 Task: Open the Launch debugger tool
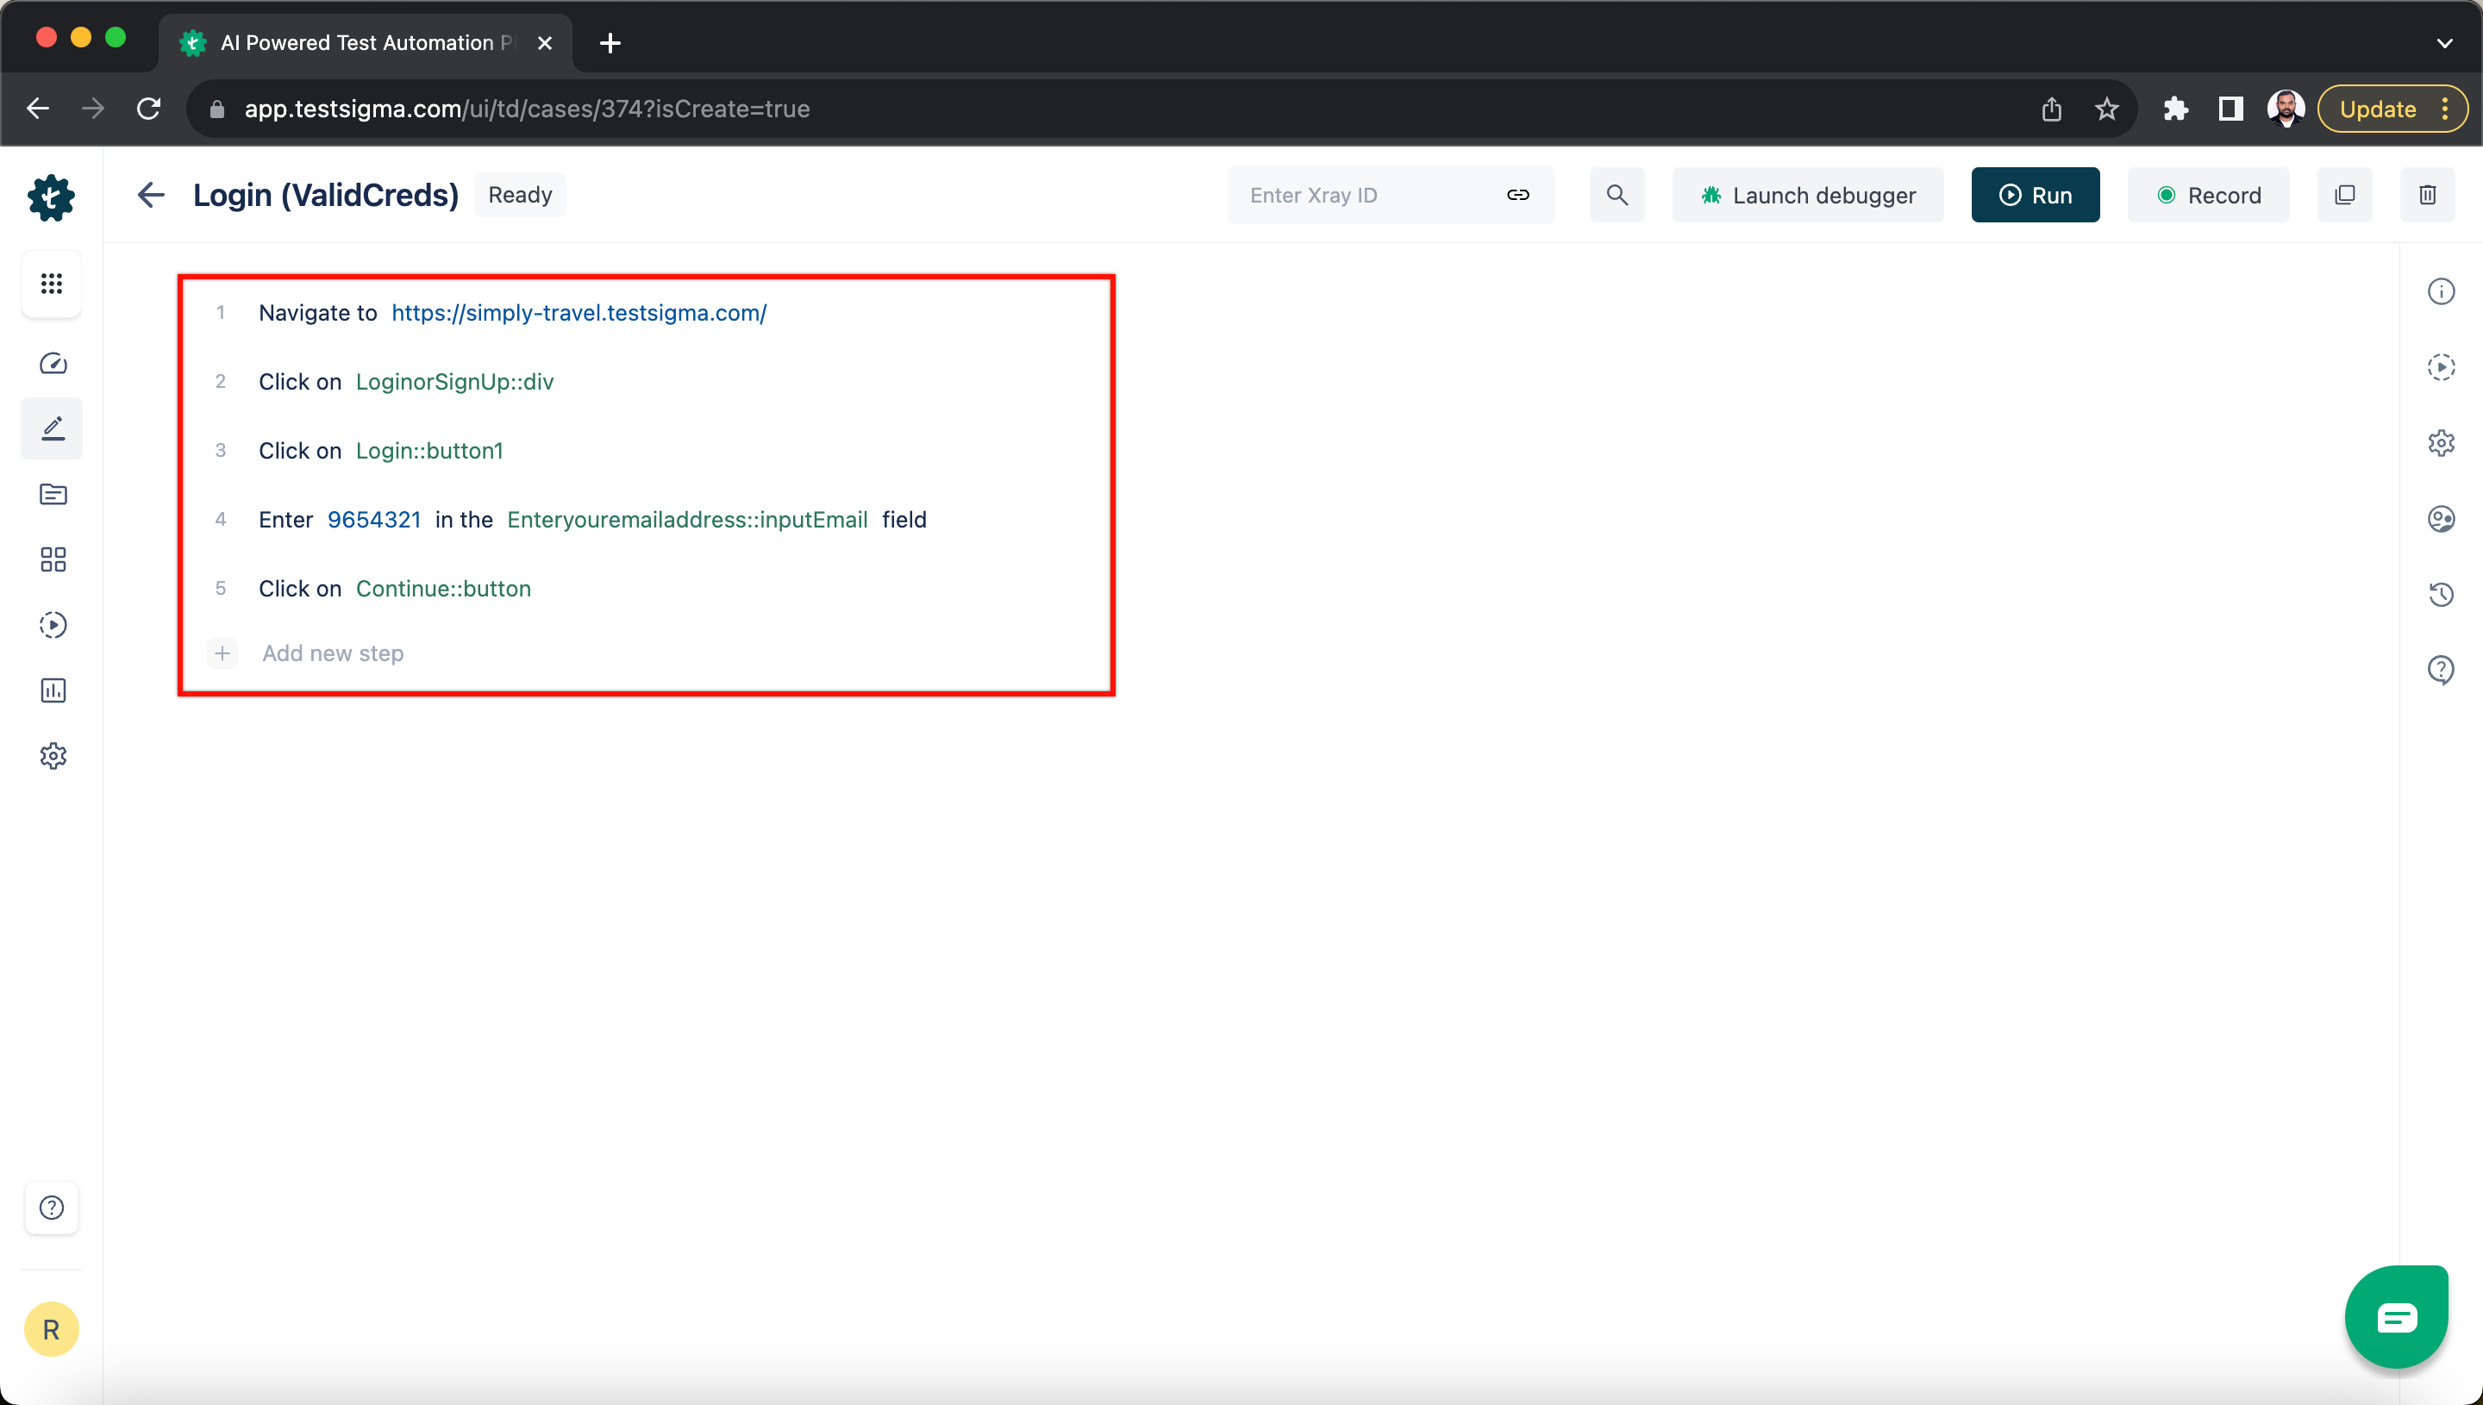[x=1808, y=195]
